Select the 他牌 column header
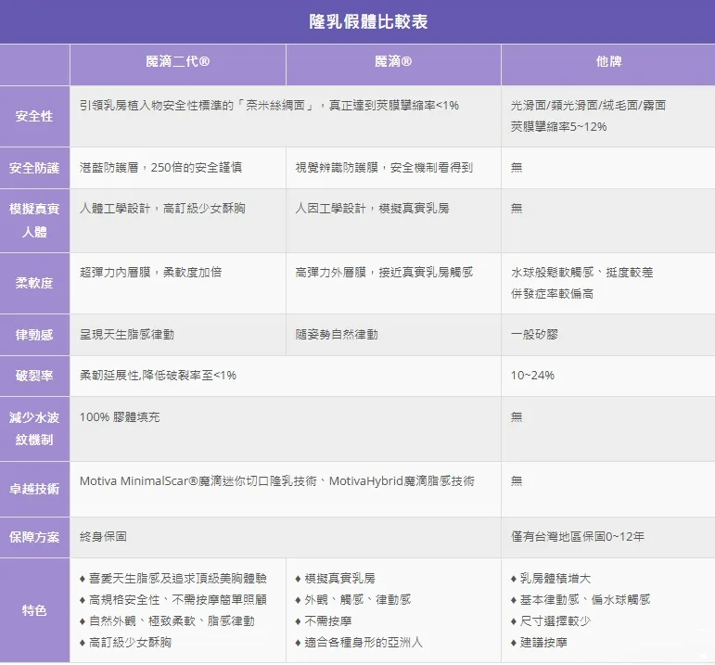The height and width of the screenshot is (665, 715). tap(608, 61)
